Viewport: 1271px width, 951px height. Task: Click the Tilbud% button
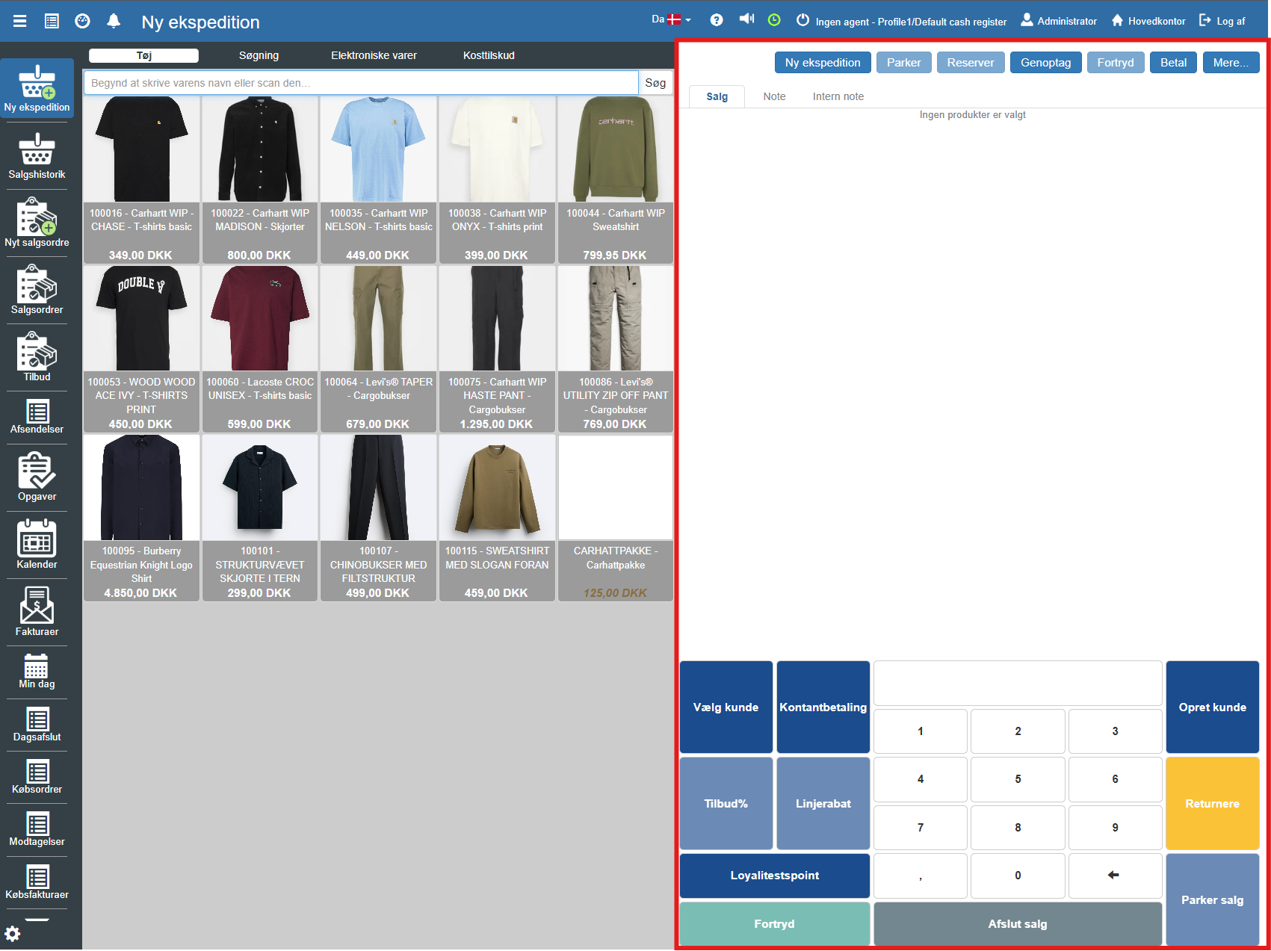point(726,803)
